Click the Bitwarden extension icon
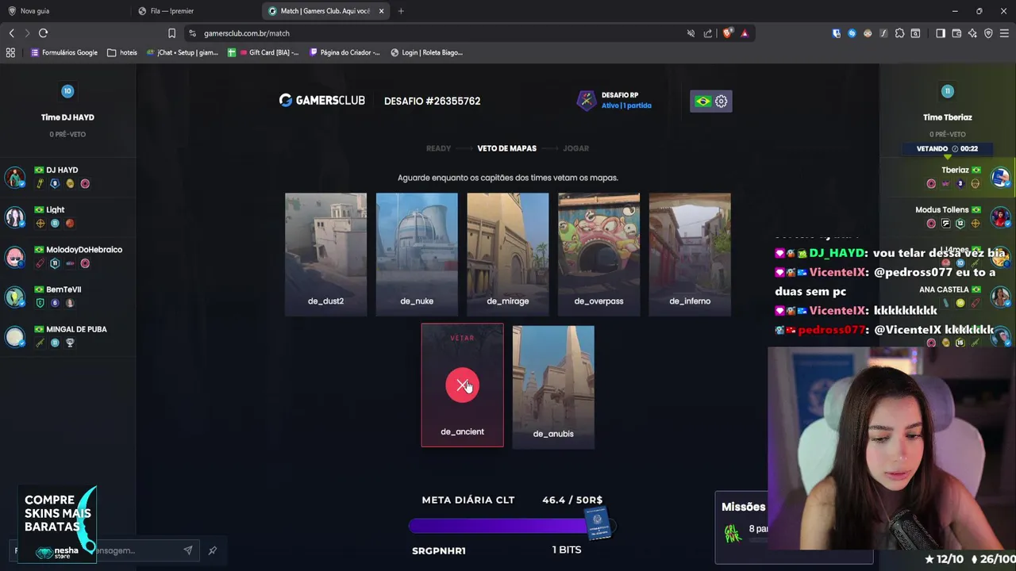The image size is (1016, 571). [837, 33]
